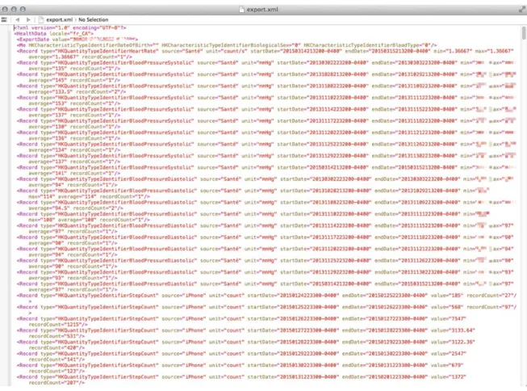This screenshot has height=391, width=527.
Task: Open the No Selection breadcrumb
Action: [93, 19]
